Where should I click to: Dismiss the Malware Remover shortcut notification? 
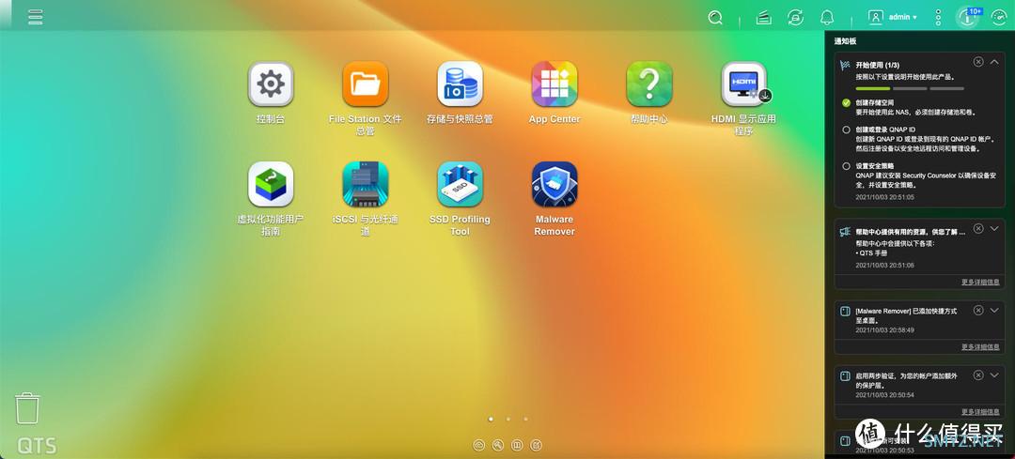coord(978,311)
